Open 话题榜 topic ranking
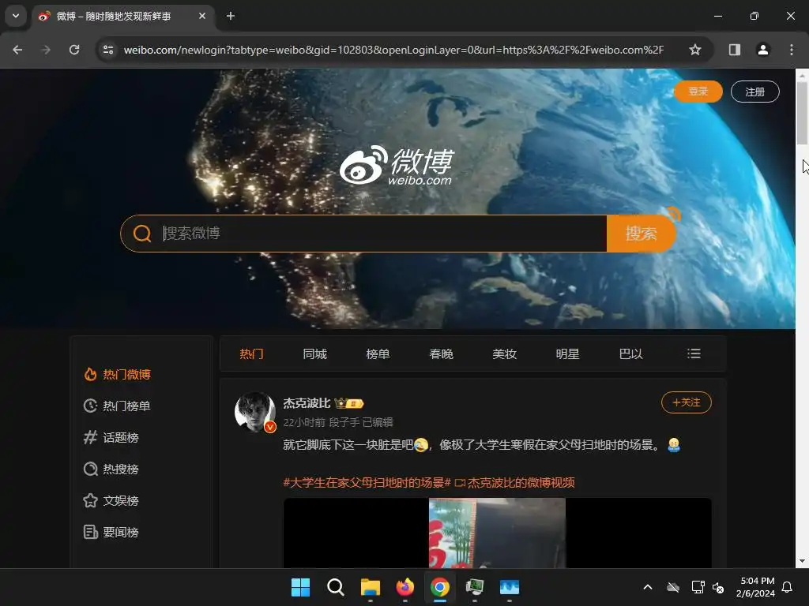The width and height of the screenshot is (809, 606). click(111, 437)
